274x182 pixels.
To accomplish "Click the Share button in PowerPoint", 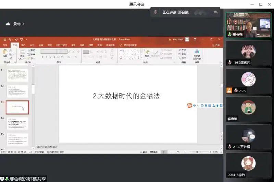I will pos(216,45).
